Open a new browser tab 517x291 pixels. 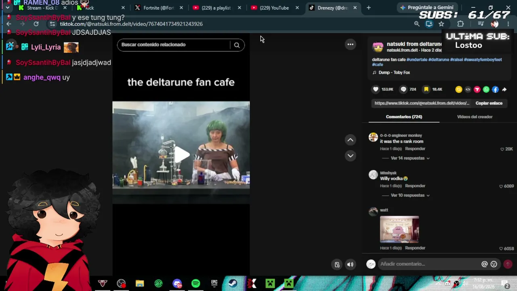368,8
